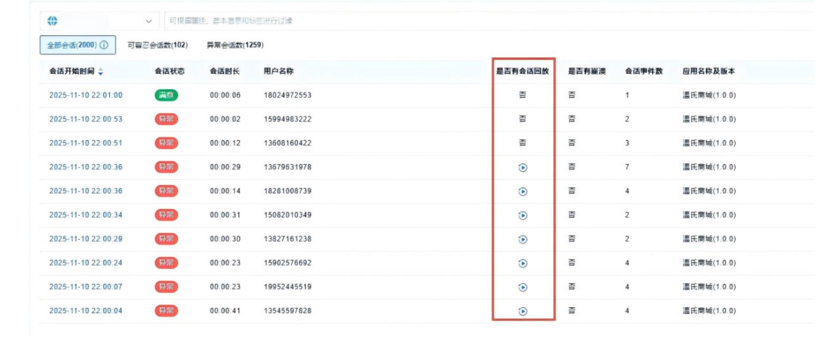Click session duration 00:00:31
The height and width of the screenshot is (341, 838).
225,215
